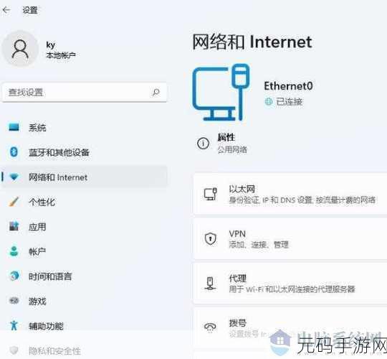Click the 属性 info circle icon
The height and width of the screenshot is (359, 387).
pyautogui.click(x=203, y=143)
